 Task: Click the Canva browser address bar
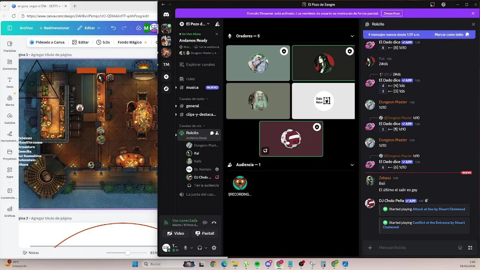88,16
